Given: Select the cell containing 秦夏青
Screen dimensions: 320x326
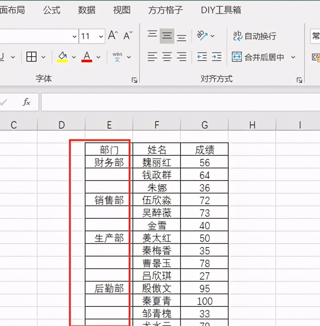Looking at the screenshot, I should (157, 301).
